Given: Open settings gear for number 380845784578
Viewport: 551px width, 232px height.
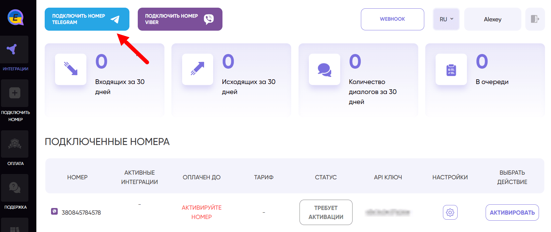Looking at the screenshot, I should click(x=450, y=212).
